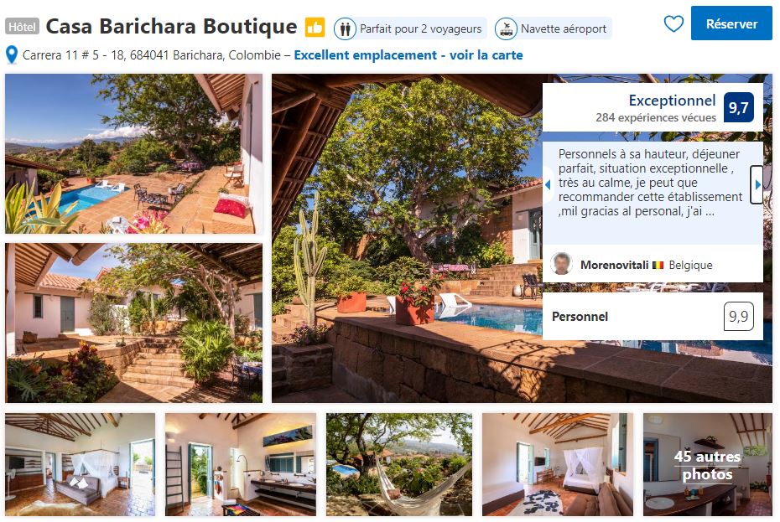Viewport: 780px width, 522px height.
Task: Open the 45 autres photos thumbnail
Action: (707, 464)
